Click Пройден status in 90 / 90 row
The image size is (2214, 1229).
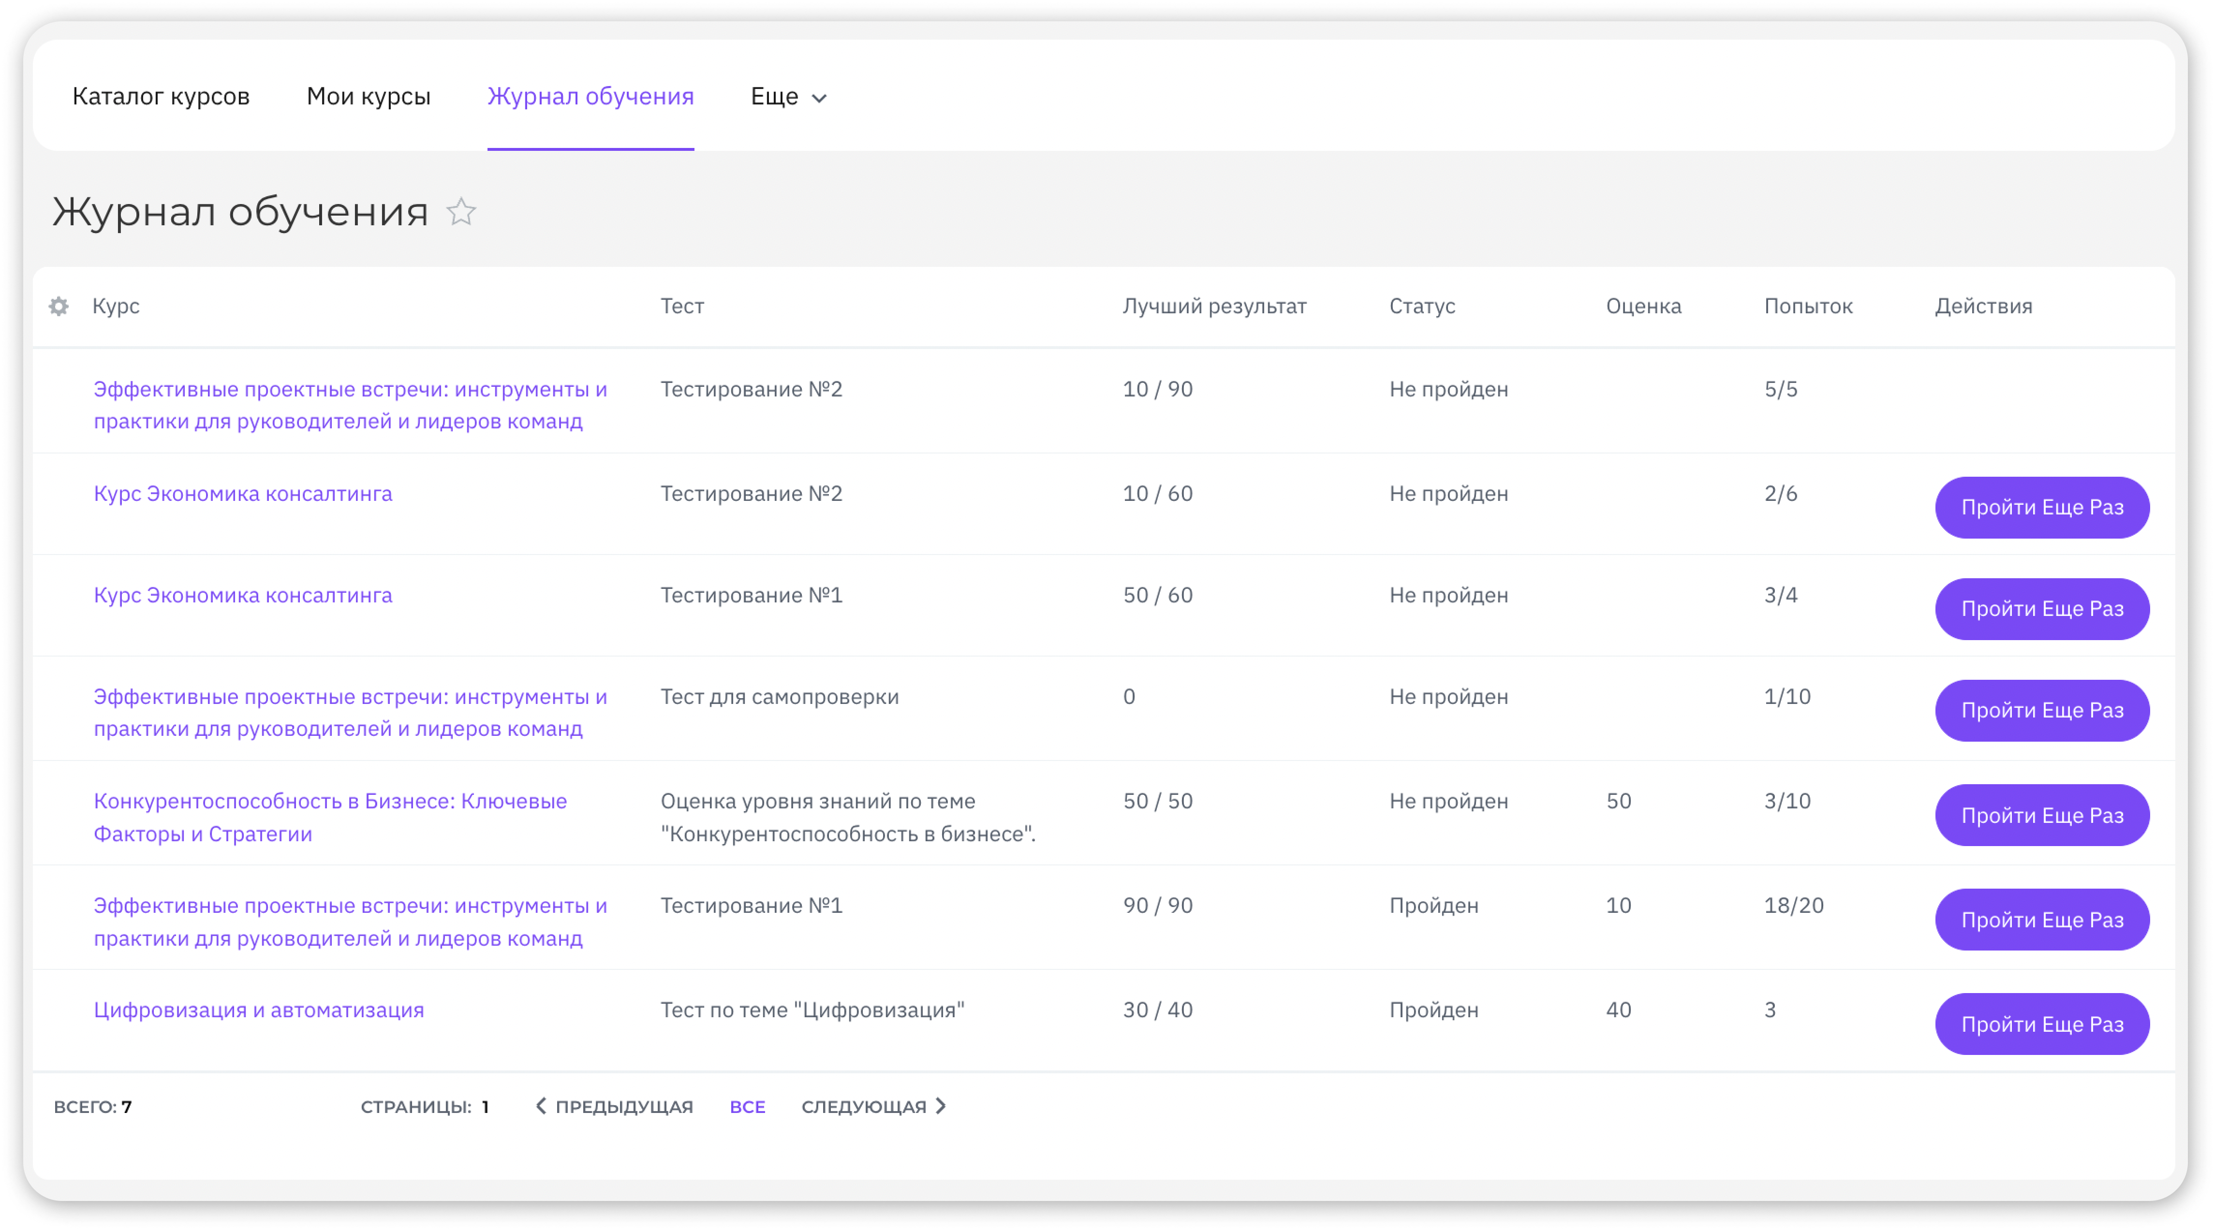click(1433, 905)
